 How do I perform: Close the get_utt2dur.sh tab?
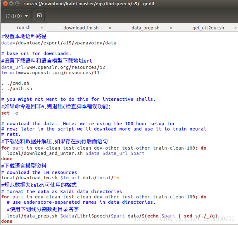(x=236, y=28)
